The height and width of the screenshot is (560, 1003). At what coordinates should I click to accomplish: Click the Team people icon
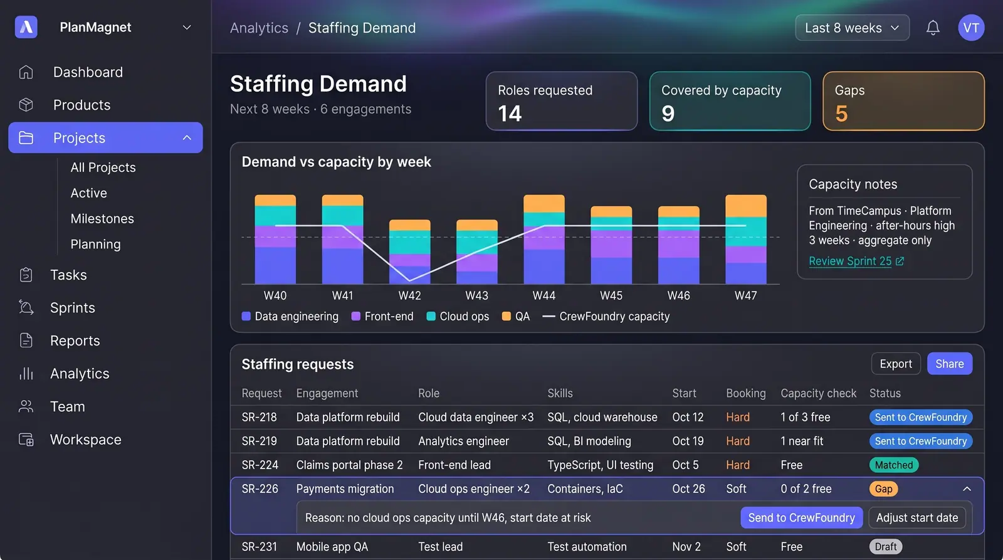tap(26, 406)
